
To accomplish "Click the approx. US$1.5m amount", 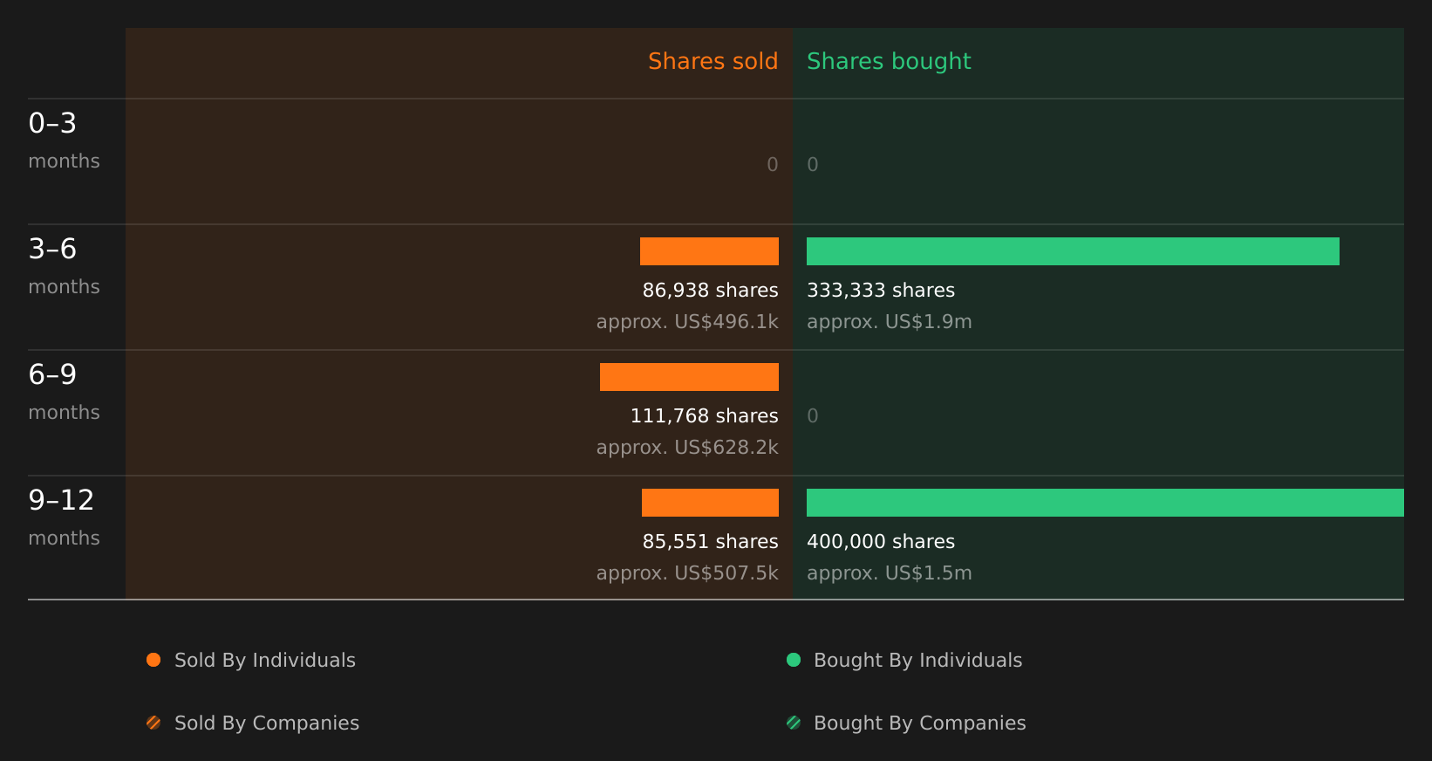I will [890, 573].
